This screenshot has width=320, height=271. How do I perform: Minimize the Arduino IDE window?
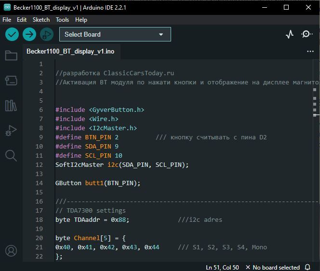(265, 7)
